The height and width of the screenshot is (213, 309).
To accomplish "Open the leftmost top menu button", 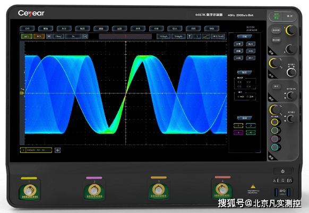I will (x=27, y=29).
